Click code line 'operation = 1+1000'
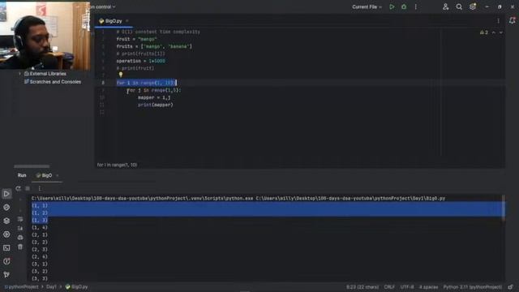519x292 pixels. 140,61
